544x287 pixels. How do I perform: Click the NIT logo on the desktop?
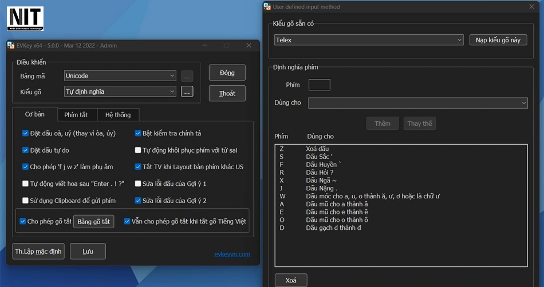(x=25, y=18)
